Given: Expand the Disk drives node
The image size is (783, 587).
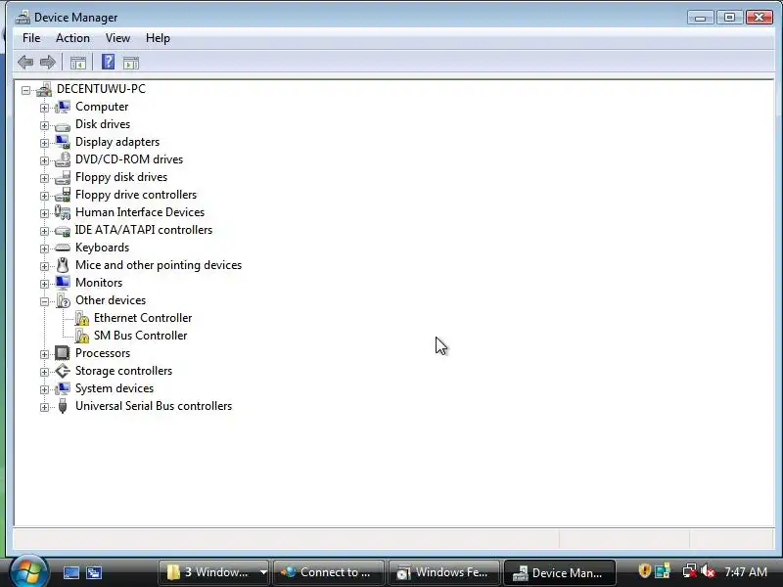Looking at the screenshot, I should tap(44, 125).
